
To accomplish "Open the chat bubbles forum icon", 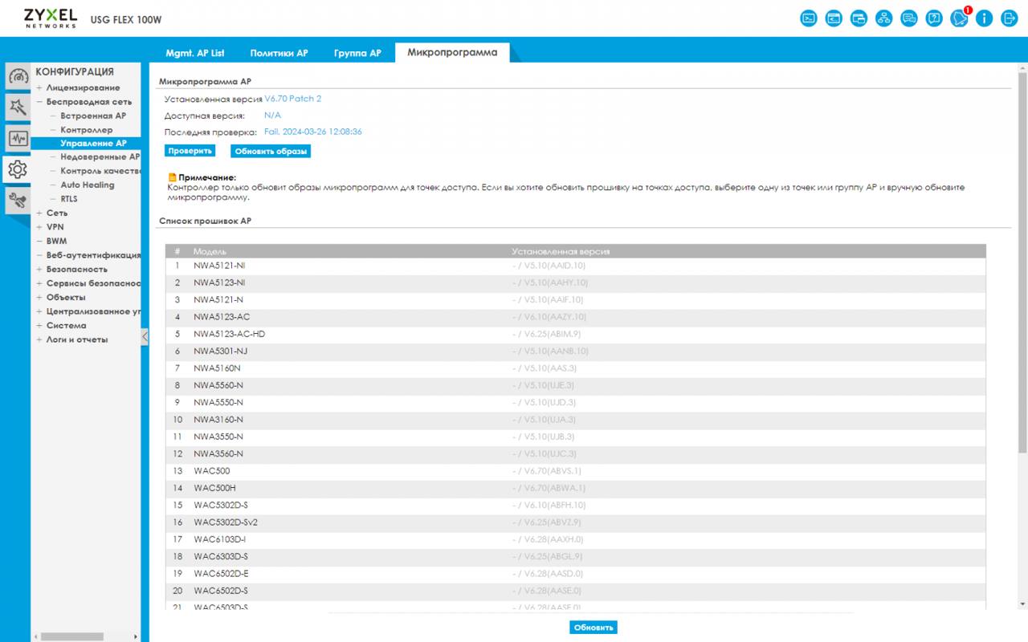I will pyautogui.click(x=909, y=18).
